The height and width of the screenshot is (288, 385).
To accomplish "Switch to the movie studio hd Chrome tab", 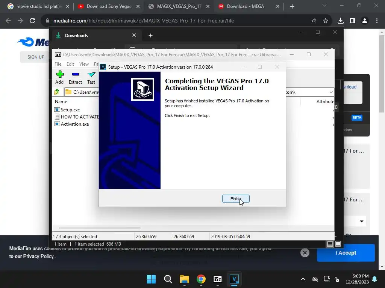I will click(39, 6).
